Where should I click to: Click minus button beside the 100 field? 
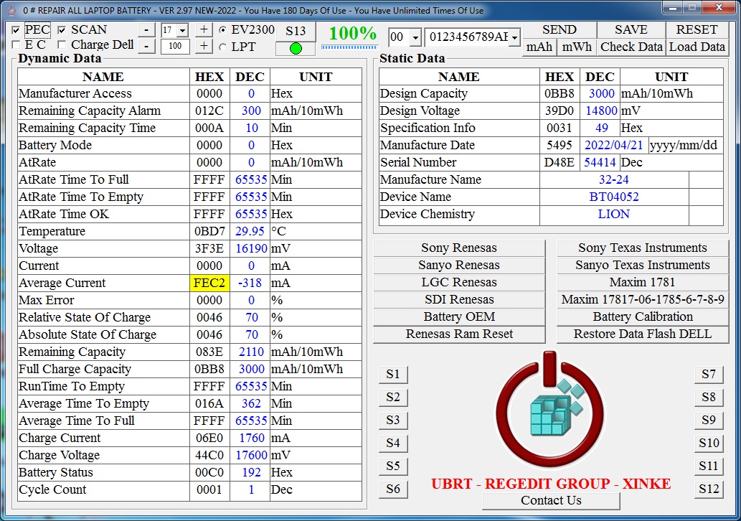click(146, 46)
